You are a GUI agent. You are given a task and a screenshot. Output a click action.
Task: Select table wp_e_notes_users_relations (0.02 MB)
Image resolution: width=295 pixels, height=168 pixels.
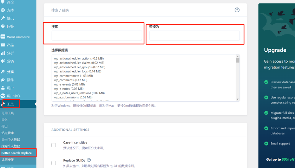(x=79, y=93)
